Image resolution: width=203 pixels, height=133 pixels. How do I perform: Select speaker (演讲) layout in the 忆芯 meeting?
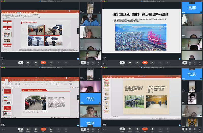[185, 129]
